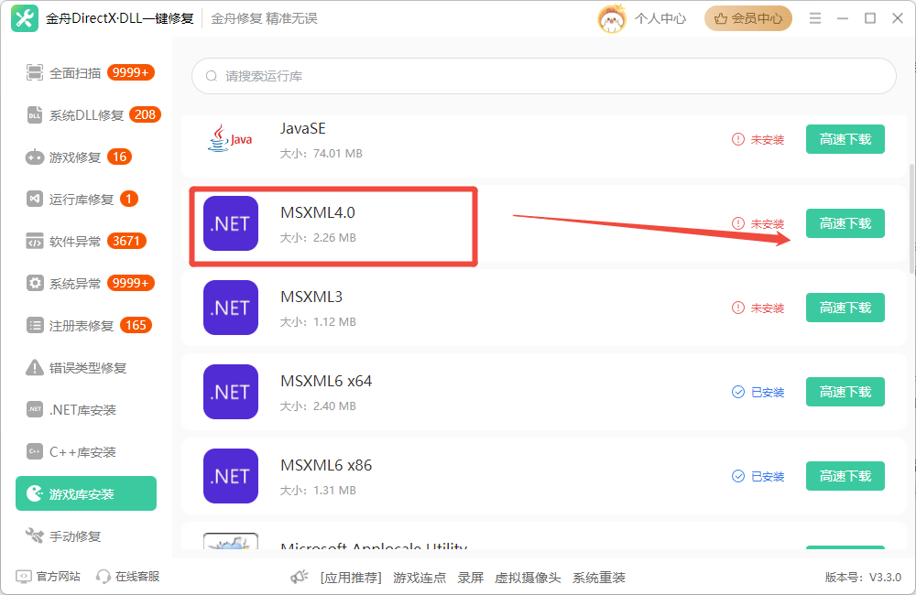
Task: Focus the 请搜索运行库 search field
Action: coord(544,76)
